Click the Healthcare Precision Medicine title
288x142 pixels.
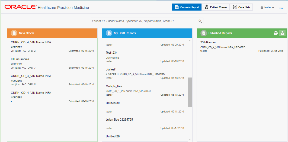(63, 8)
